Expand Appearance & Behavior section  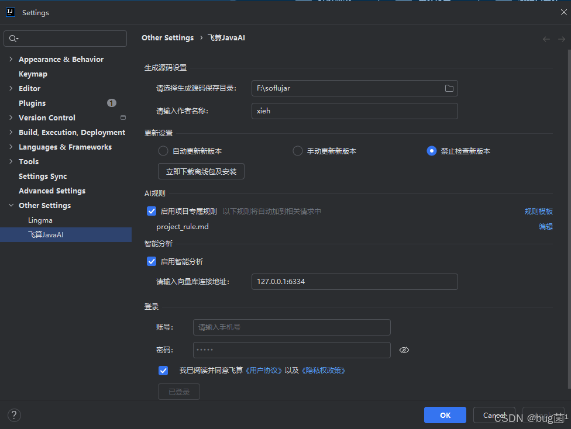pos(11,59)
